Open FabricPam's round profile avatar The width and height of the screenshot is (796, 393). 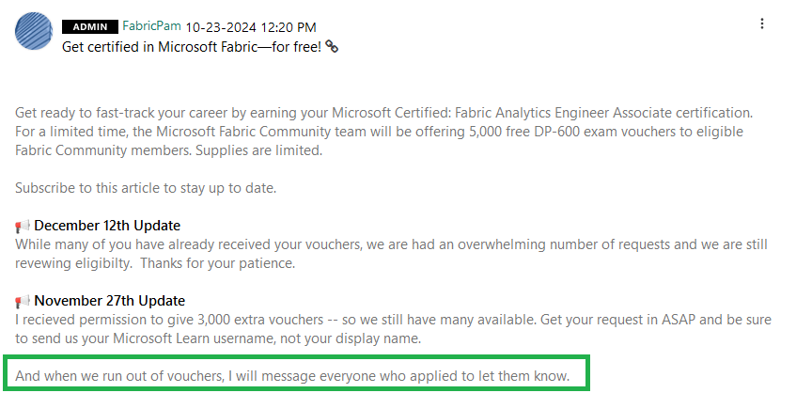click(34, 31)
